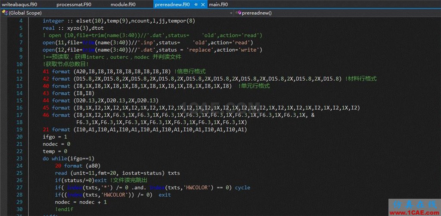
Task: Click the Global Scope icon
Action: pos(5,13)
